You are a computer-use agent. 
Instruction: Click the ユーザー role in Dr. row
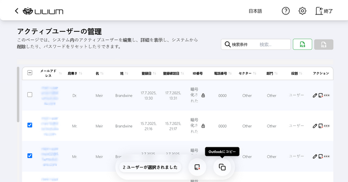click(x=296, y=95)
